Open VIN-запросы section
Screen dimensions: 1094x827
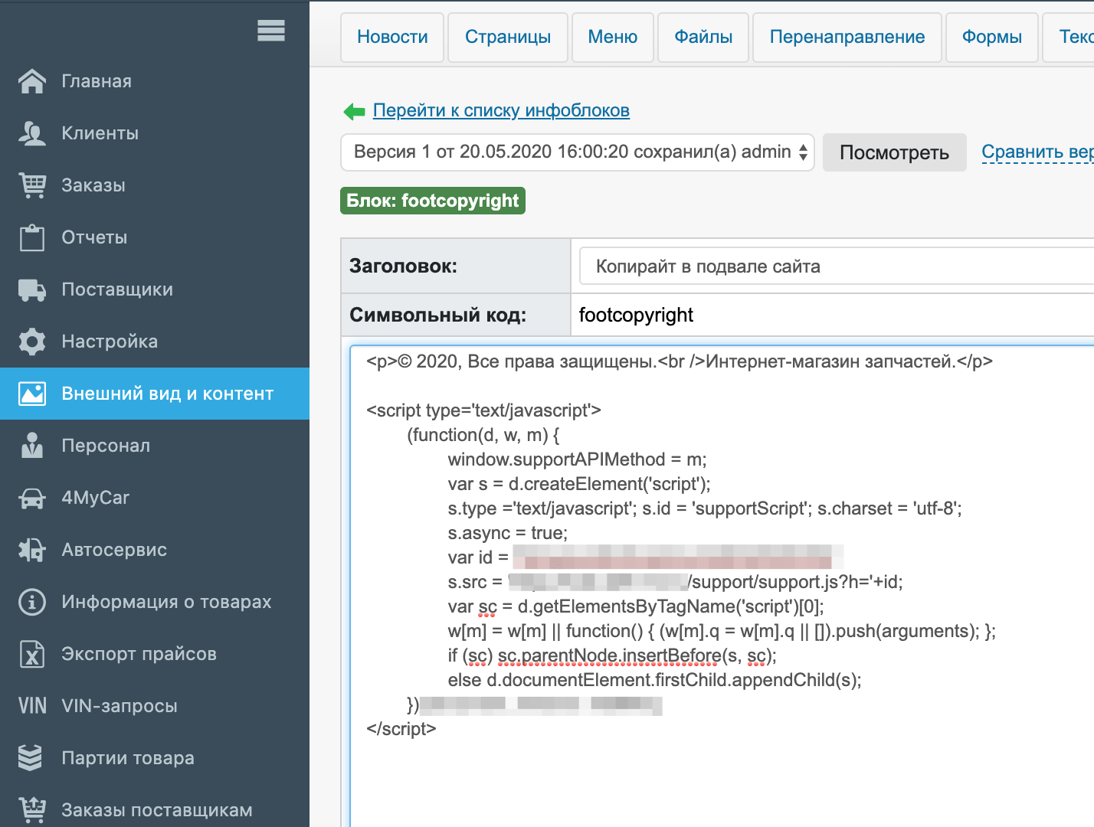point(155,706)
